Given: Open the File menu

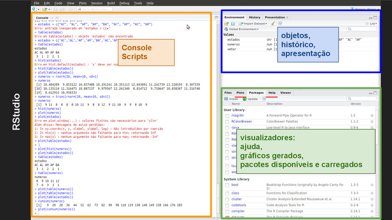Looking at the screenshot, I should click(x=36, y=3).
